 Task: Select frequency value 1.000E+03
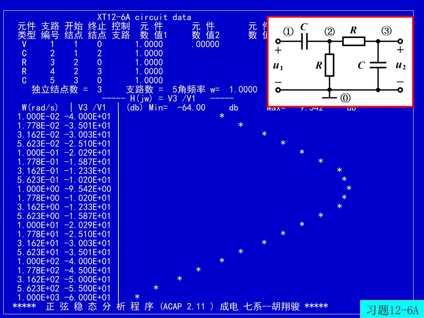pyautogui.click(x=38, y=297)
